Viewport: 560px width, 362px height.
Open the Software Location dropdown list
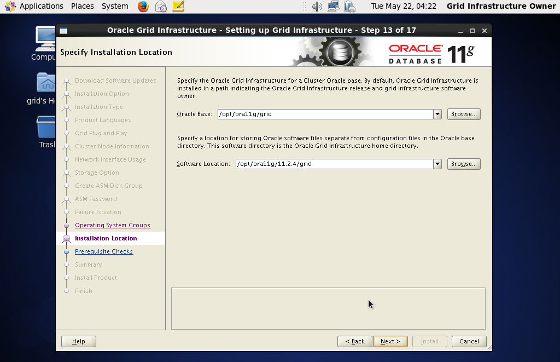click(x=437, y=163)
